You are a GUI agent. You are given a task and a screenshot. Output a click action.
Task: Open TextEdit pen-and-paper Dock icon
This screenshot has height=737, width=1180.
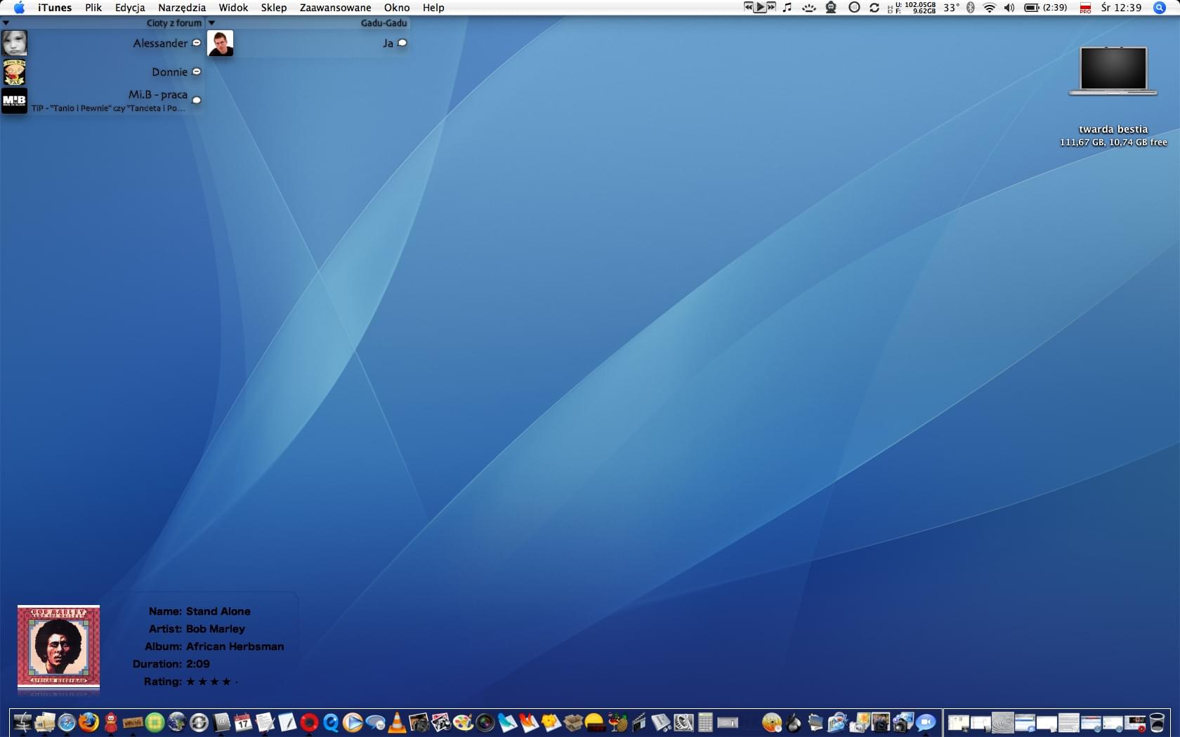point(265,722)
